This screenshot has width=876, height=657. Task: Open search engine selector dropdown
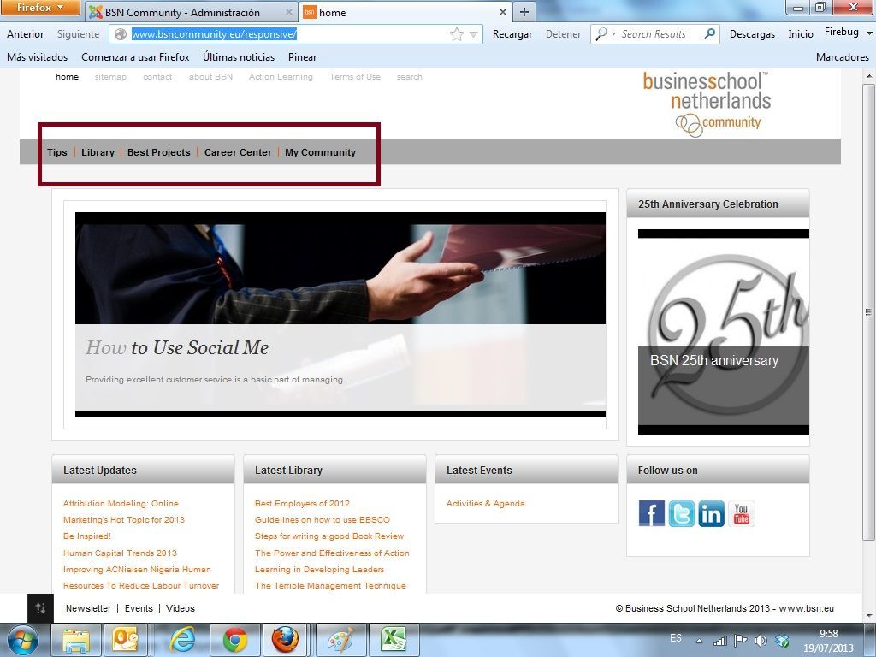coord(605,34)
